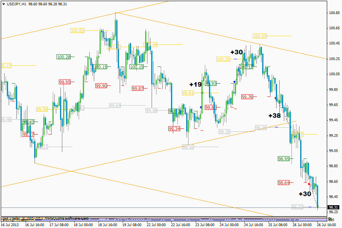Select the gray 99.64 price label
The width and height of the screenshot is (342, 228).
[115, 106]
